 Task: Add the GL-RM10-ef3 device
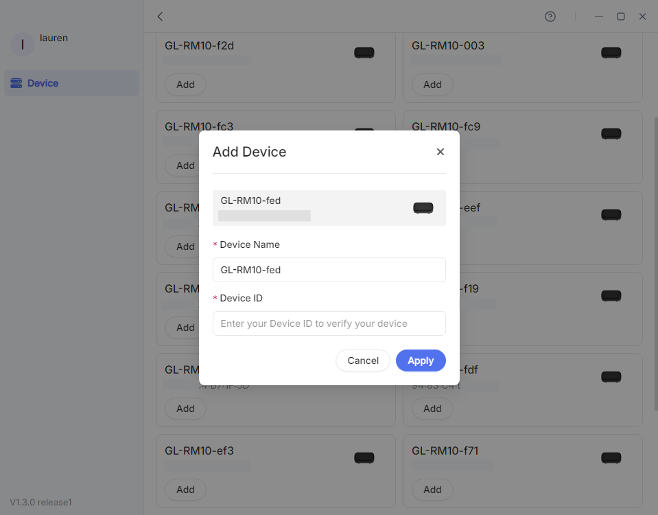point(185,489)
